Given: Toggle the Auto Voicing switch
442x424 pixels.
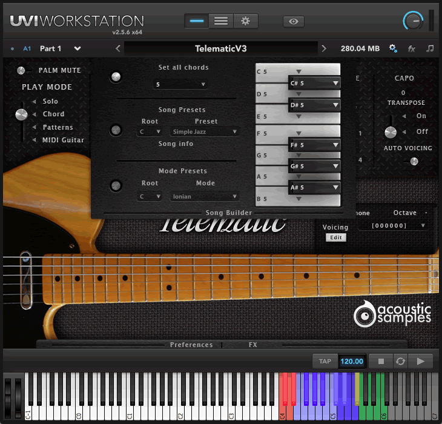Looking at the screenshot, I should pos(412,162).
